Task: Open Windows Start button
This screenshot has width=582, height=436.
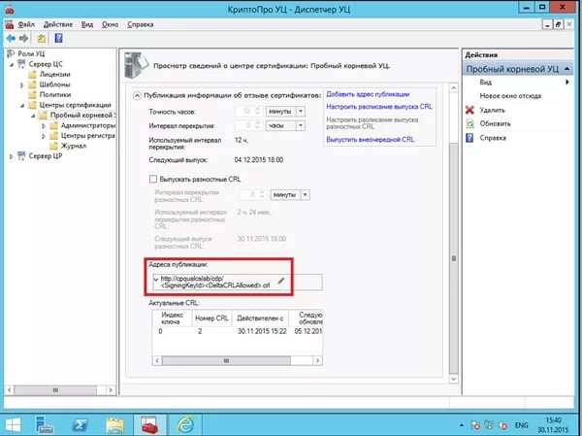Action: [13, 425]
